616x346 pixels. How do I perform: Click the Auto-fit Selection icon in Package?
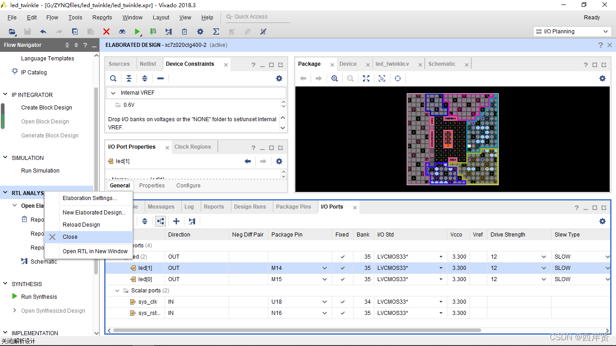[x=382, y=78]
